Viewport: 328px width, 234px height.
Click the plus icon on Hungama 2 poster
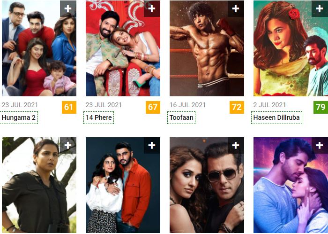tap(68, 8)
